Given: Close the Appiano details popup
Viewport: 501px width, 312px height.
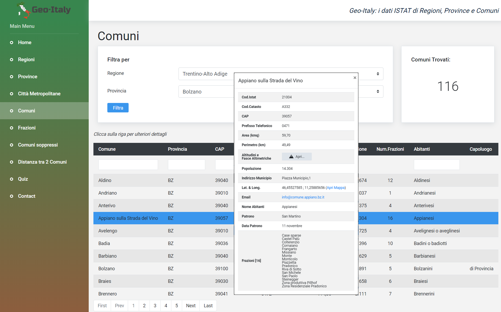Looking at the screenshot, I should click(355, 77).
